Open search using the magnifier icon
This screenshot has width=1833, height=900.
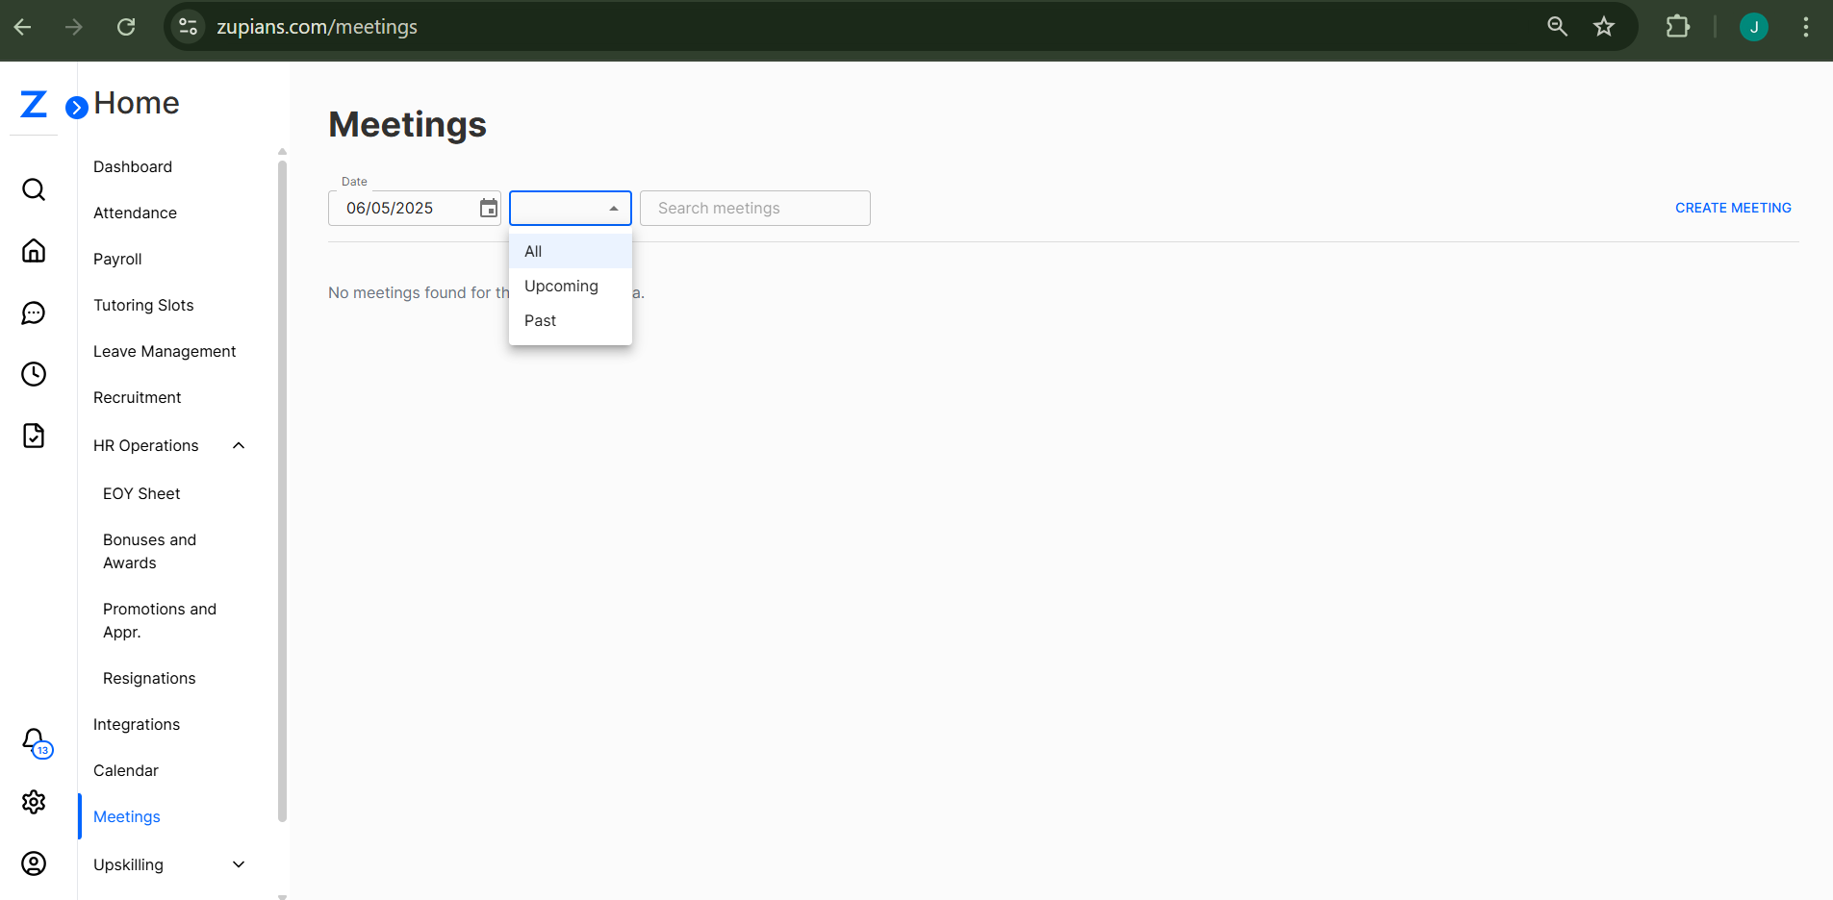pos(34,188)
